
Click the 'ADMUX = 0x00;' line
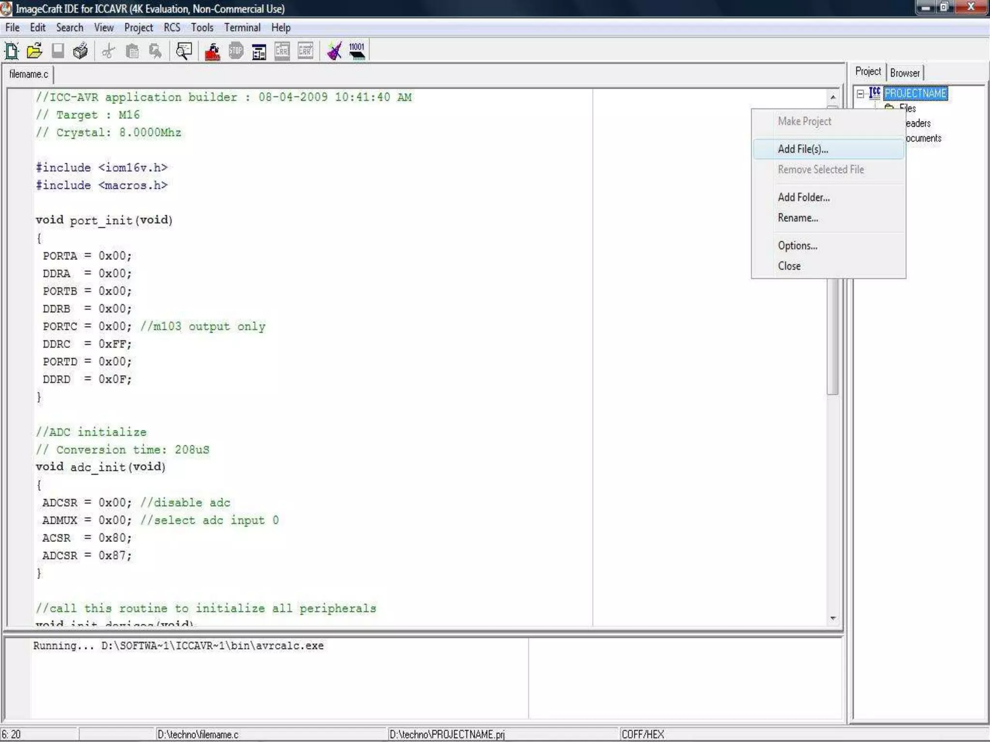[x=87, y=520]
